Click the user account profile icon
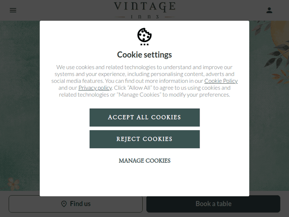This screenshot has height=217, width=289. click(x=269, y=10)
